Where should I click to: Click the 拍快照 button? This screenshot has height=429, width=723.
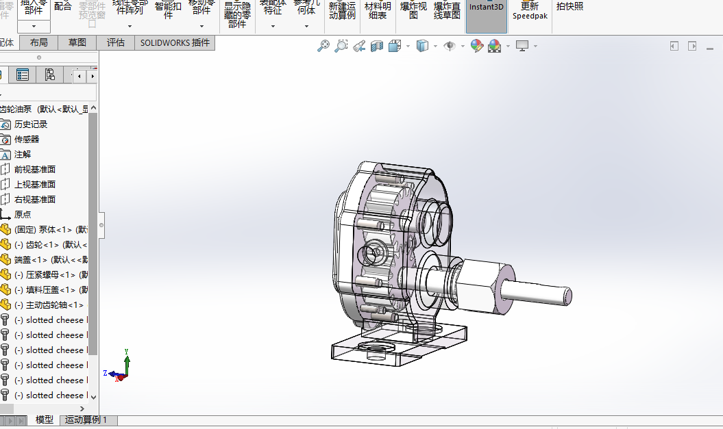click(x=569, y=7)
